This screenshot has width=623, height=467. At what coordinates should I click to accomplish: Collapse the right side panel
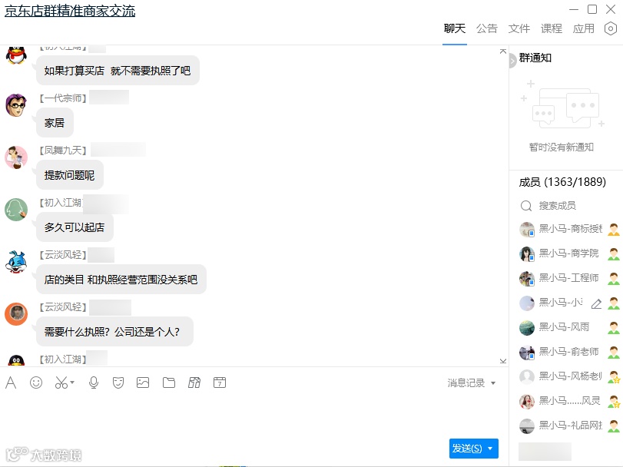(x=512, y=61)
